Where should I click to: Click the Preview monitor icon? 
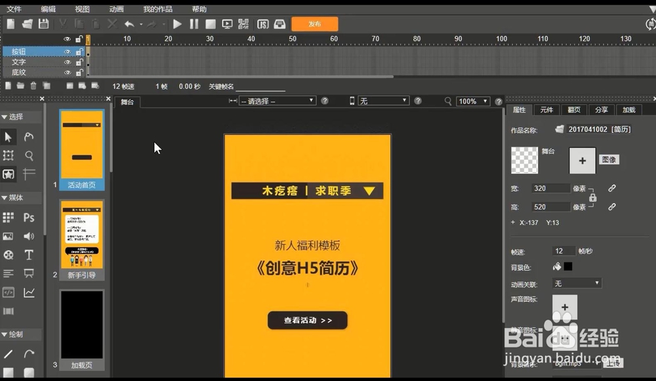click(227, 24)
